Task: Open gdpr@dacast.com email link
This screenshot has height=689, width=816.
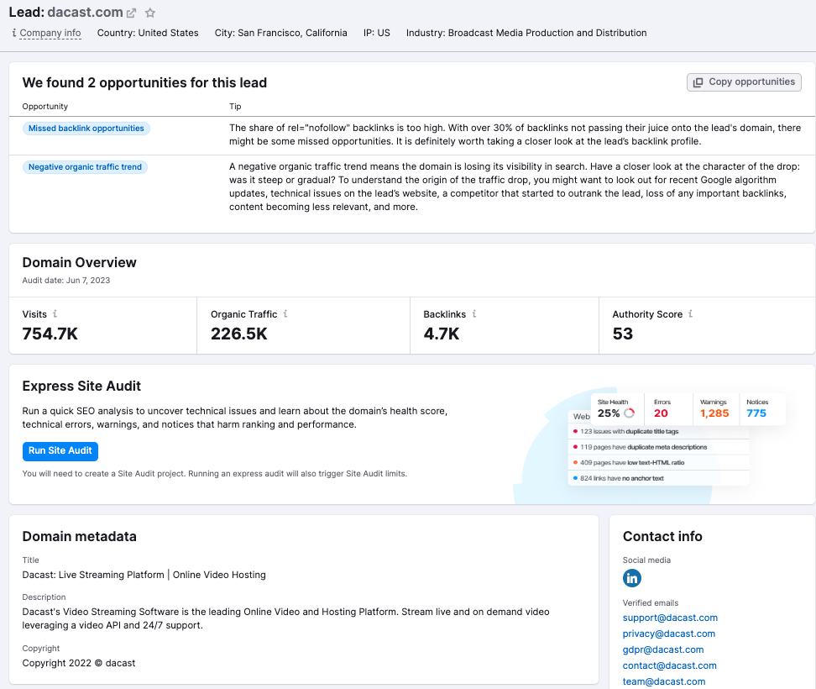Action: pyautogui.click(x=663, y=650)
